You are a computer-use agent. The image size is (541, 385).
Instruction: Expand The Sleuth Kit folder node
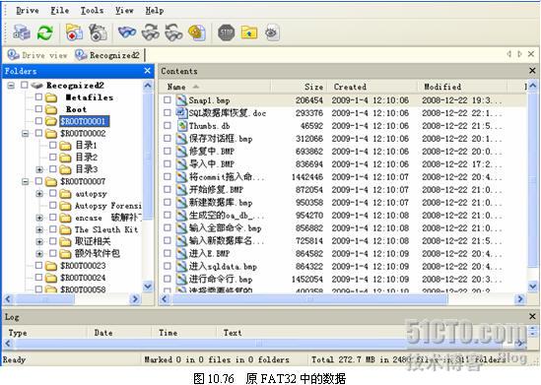click(x=39, y=229)
